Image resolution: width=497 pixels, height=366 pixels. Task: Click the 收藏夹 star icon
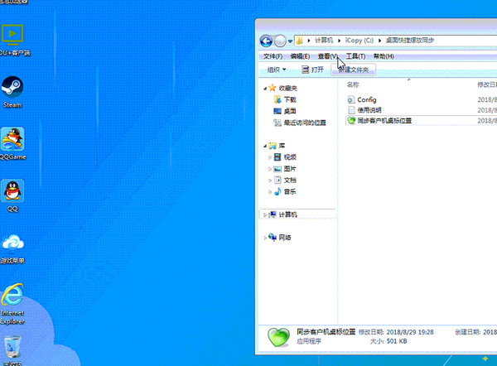tap(273, 88)
